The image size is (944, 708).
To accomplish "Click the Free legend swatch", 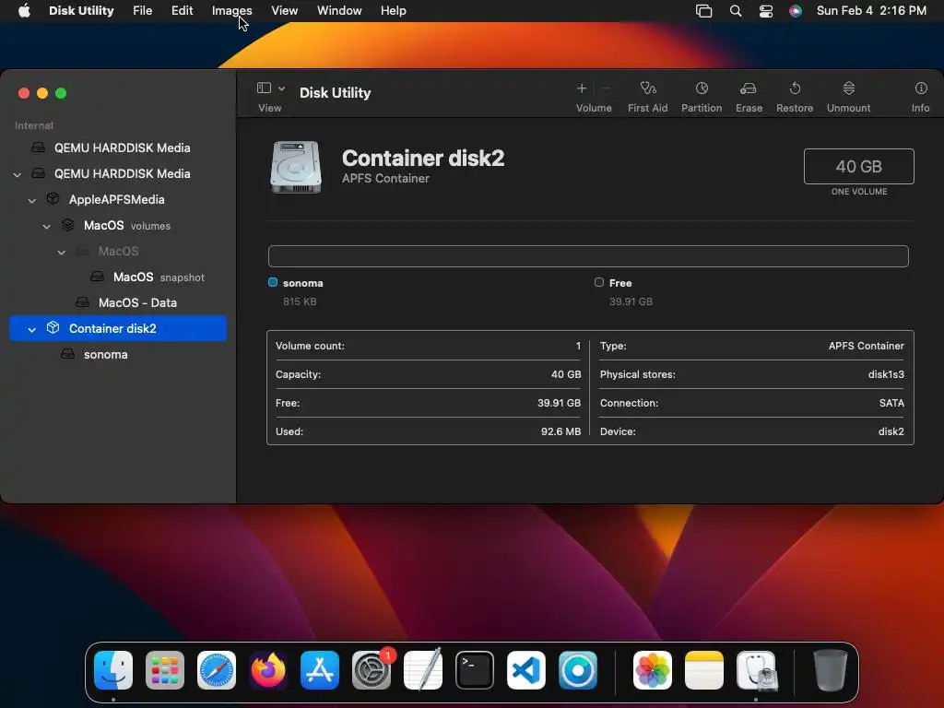I will click(599, 282).
